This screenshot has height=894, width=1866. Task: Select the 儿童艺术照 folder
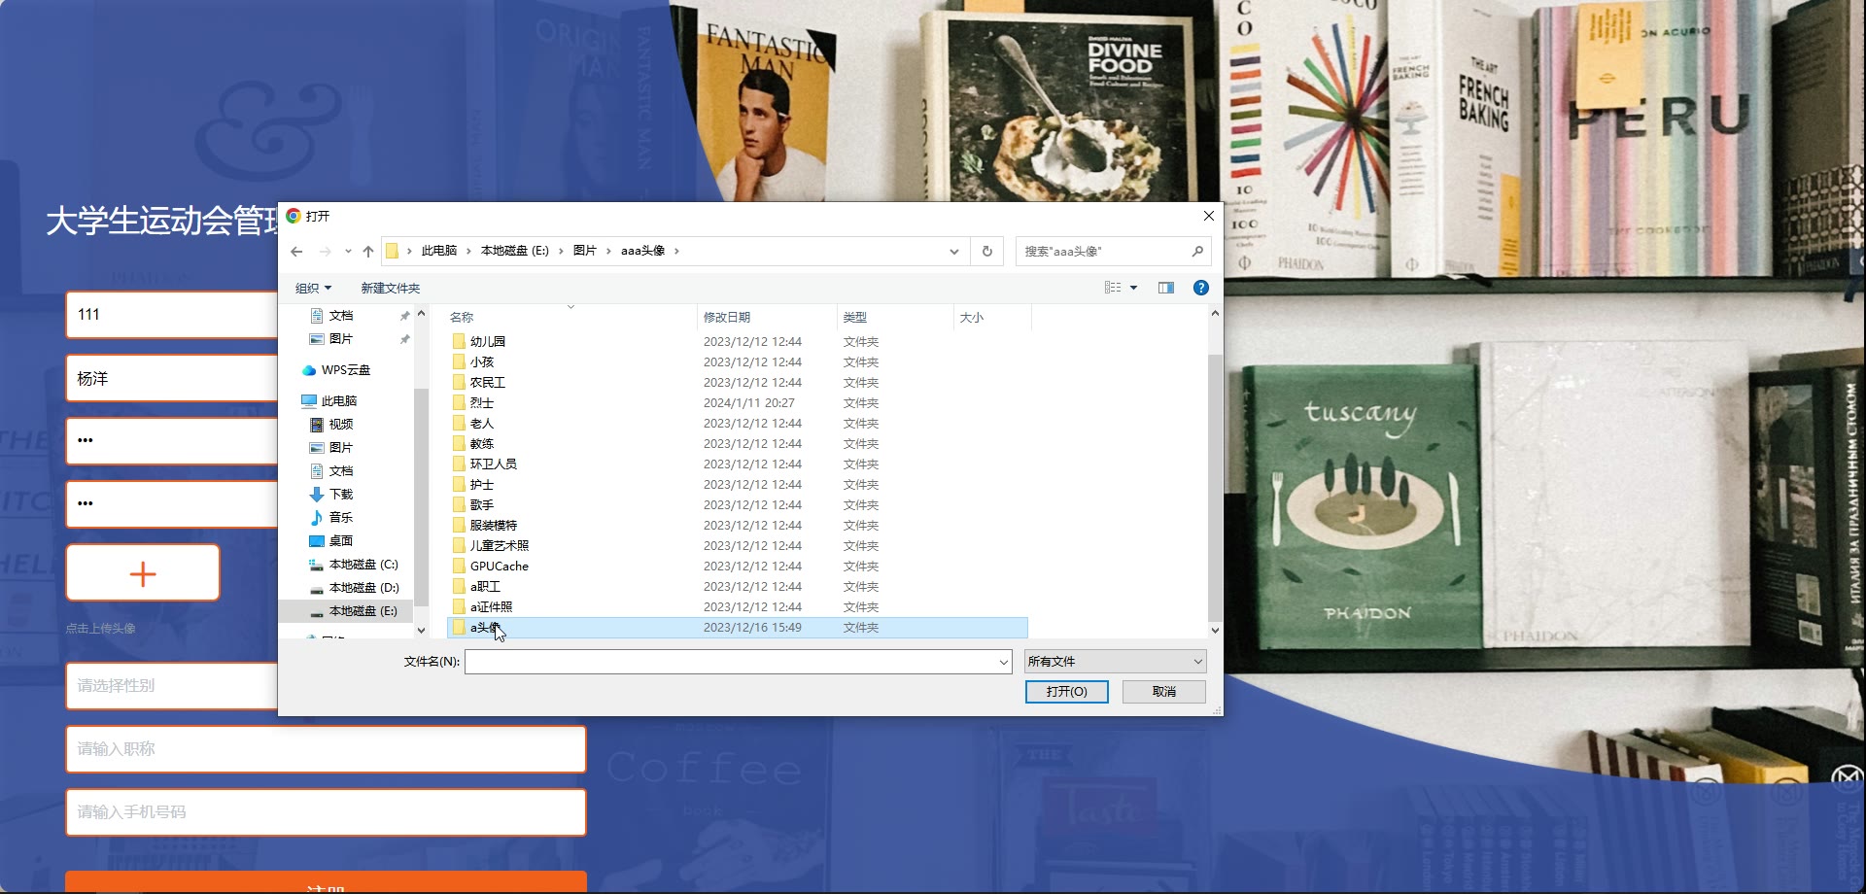500,545
